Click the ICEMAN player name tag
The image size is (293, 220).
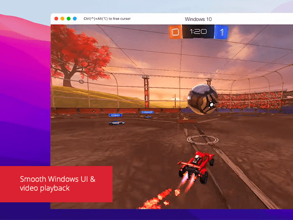pyautogui.click(x=115, y=115)
